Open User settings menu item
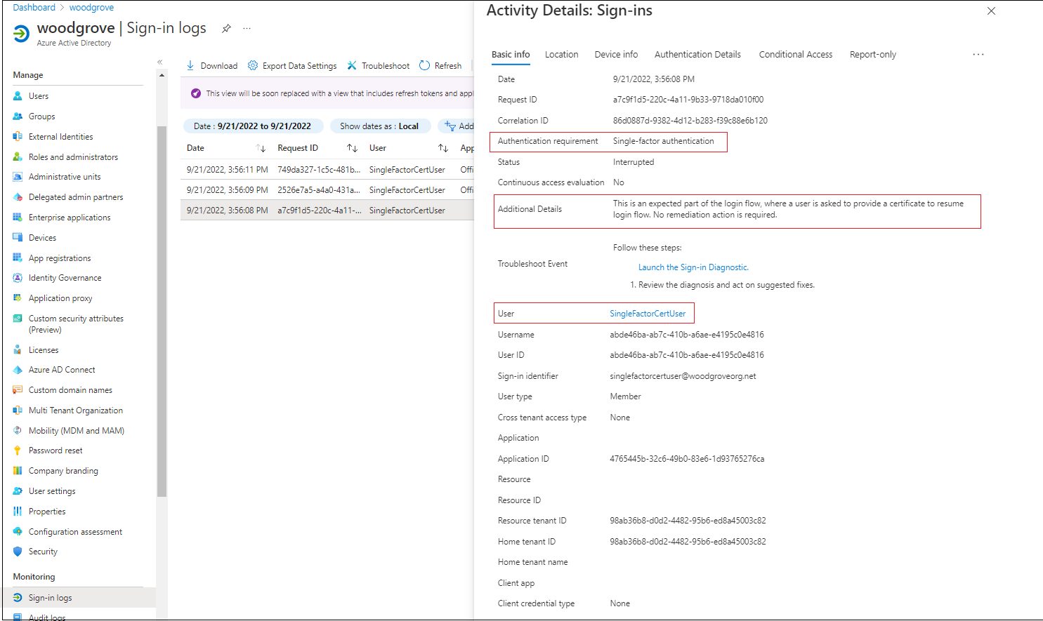 tap(52, 491)
